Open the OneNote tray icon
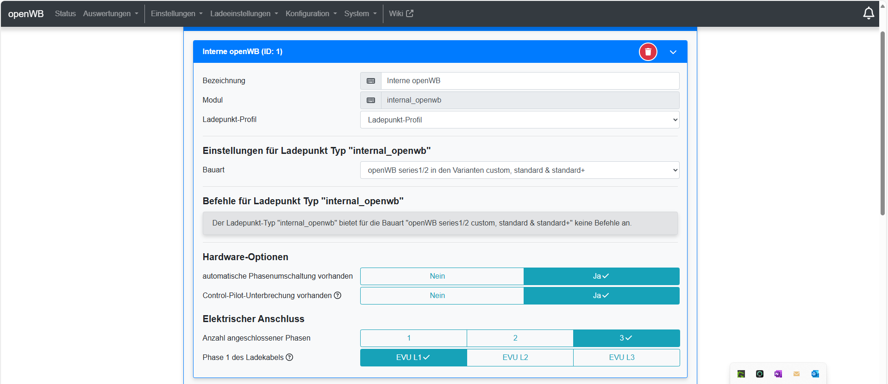This screenshot has width=888, height=384. [778, 374]
